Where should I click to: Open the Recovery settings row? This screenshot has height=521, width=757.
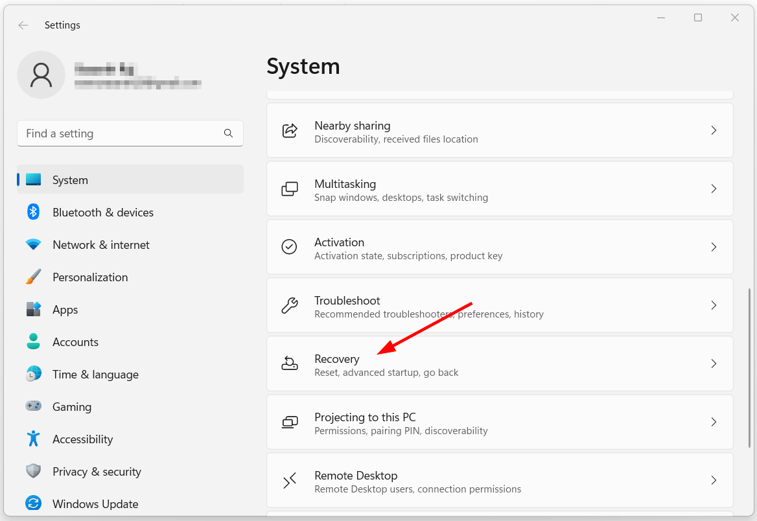click(x=500, y=364)
